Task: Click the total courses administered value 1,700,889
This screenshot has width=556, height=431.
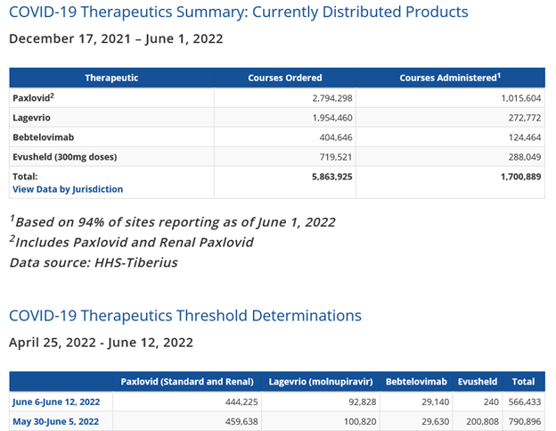Action: (x=516, y=177)
